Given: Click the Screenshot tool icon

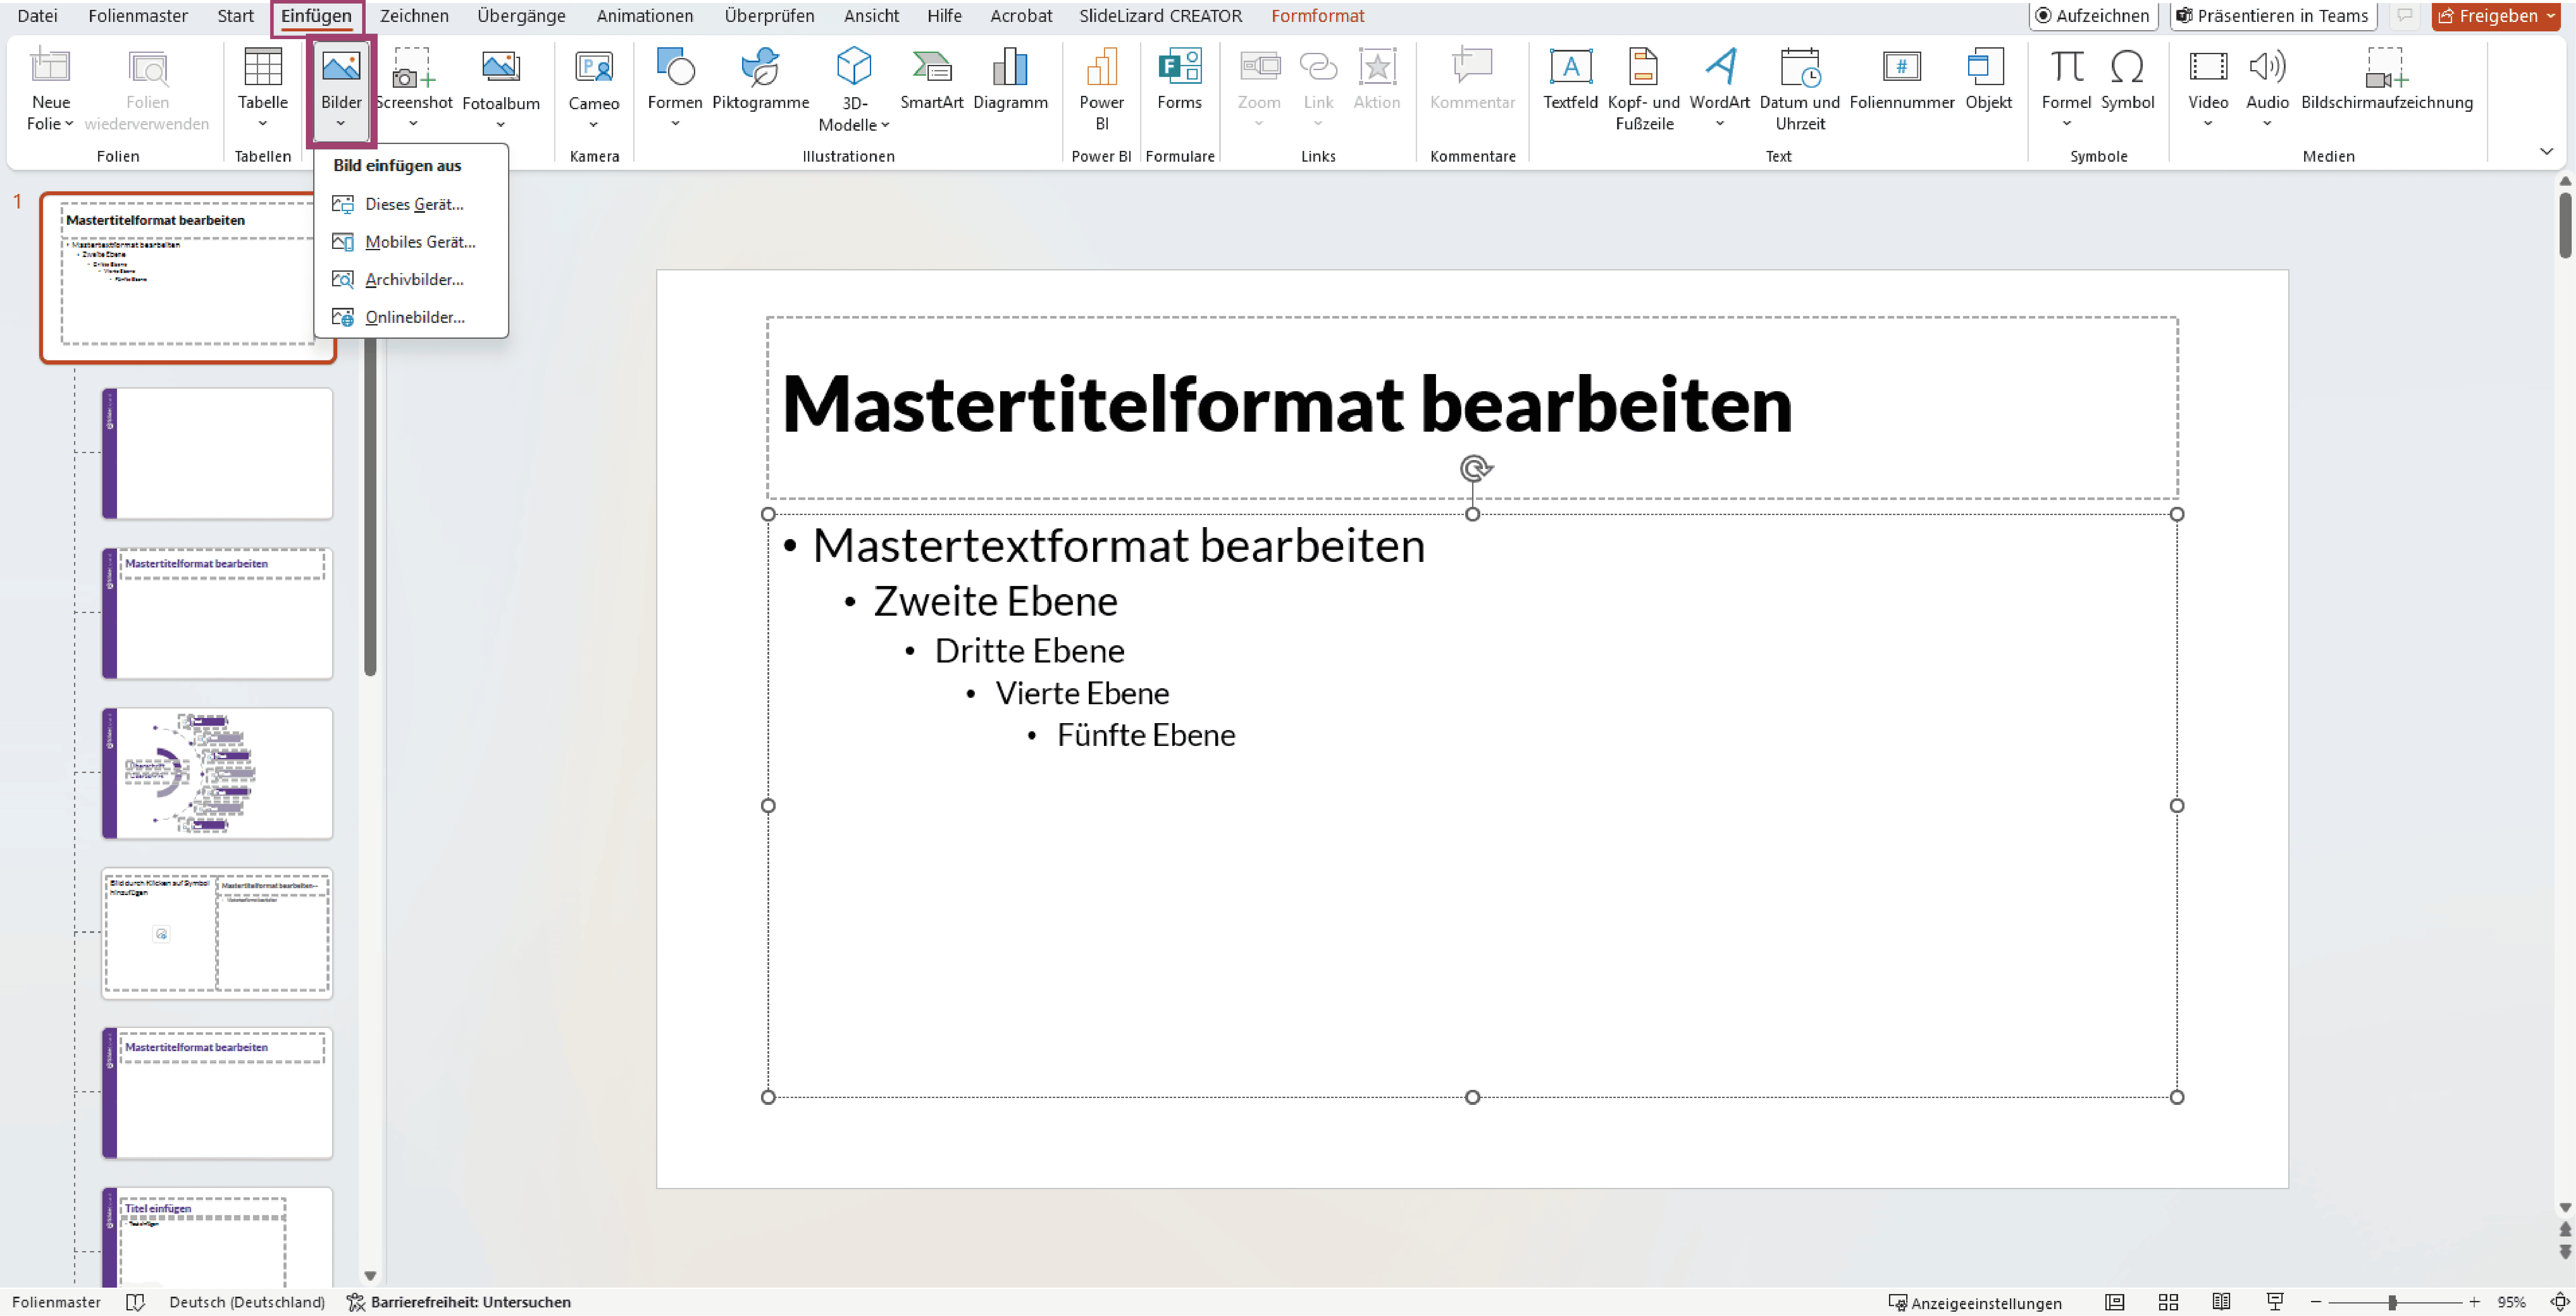Looking at the screenshot, I should 413,68.
